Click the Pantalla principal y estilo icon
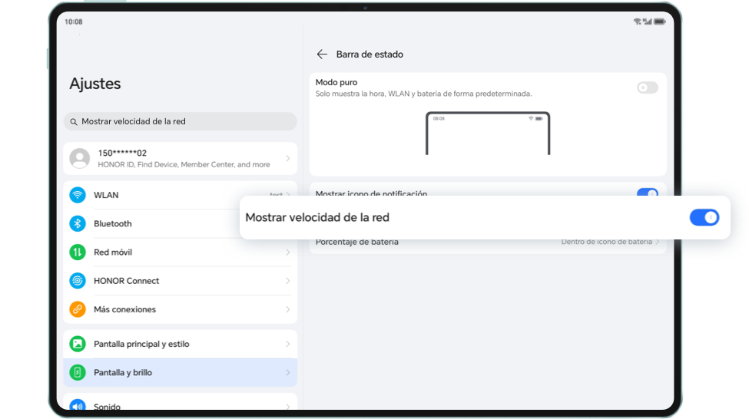Screen dimensions: 749x419 tap(78, 344)
